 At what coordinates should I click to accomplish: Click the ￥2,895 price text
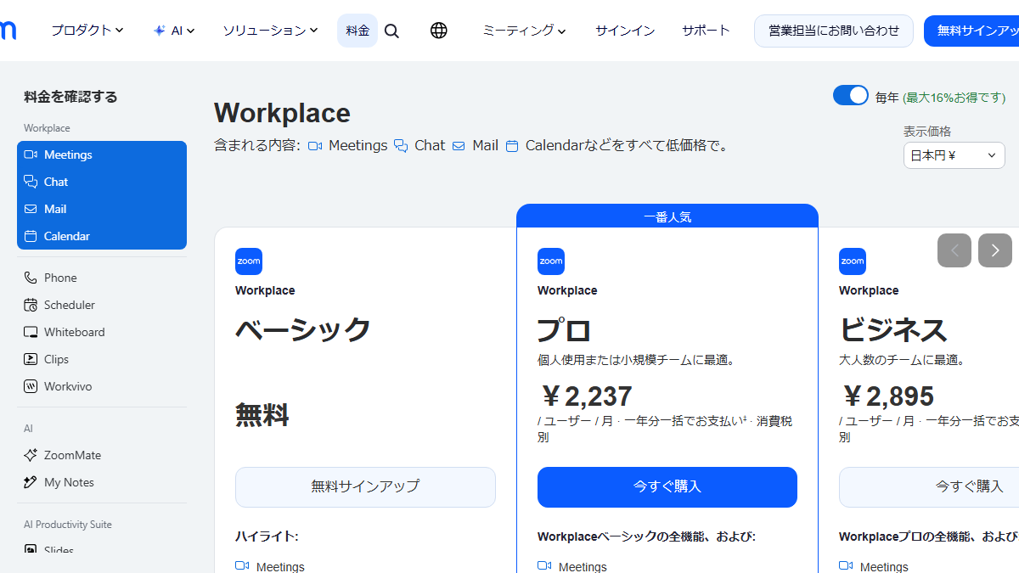888,396
